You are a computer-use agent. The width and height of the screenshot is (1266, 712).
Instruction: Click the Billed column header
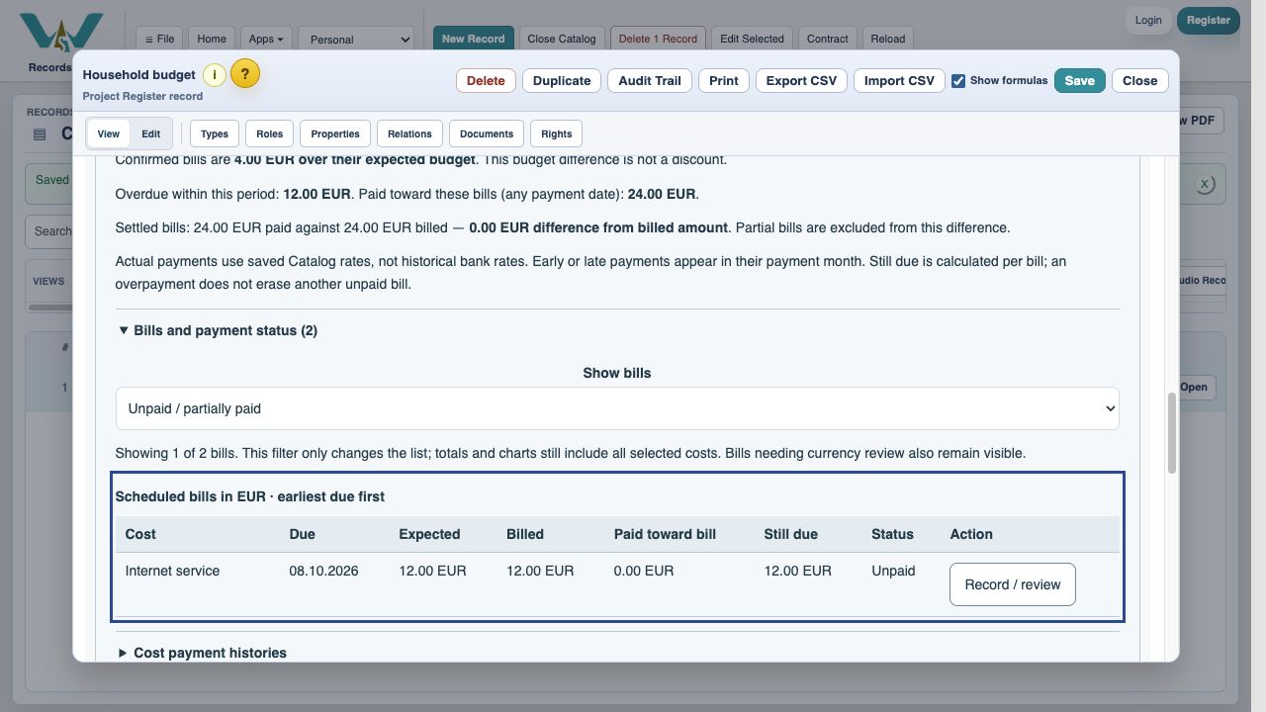[x=525, y=534]
